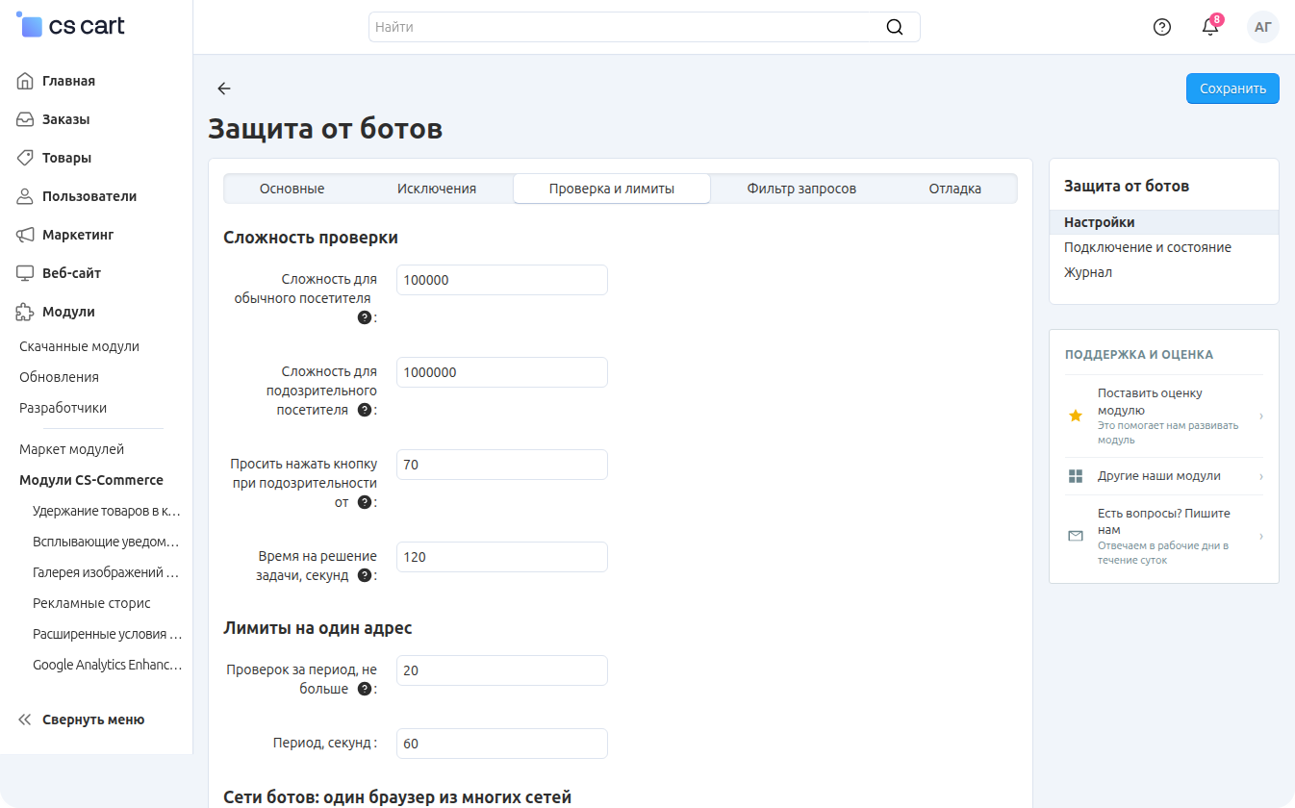This screenshot has width=1295, height=808.
Task: Open the Журнал link
Action: click(1088, 272)
